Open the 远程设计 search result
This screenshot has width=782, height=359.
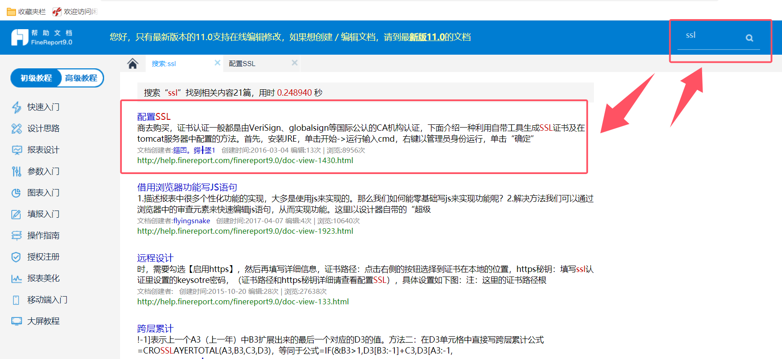click(x=155, y=258)
